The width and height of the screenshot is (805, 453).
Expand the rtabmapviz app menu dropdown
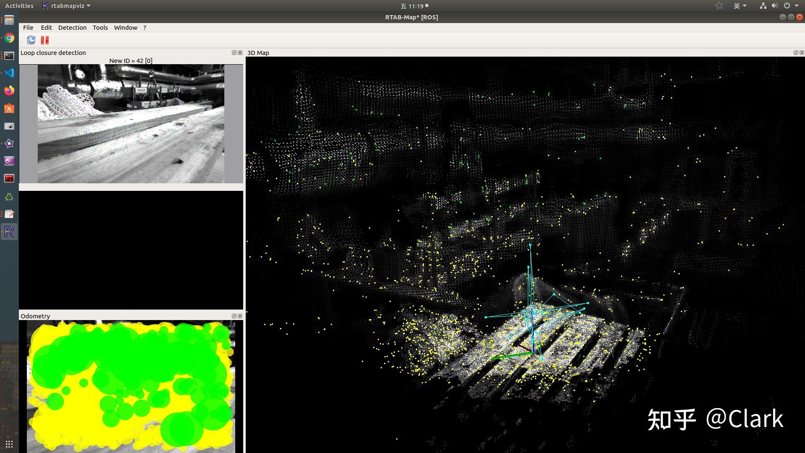pyautogui.click(x=67, y=6)
